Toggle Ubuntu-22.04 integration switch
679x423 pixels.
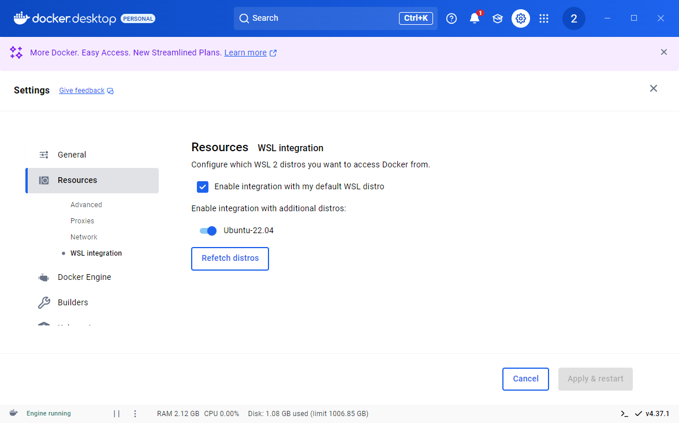208,231
